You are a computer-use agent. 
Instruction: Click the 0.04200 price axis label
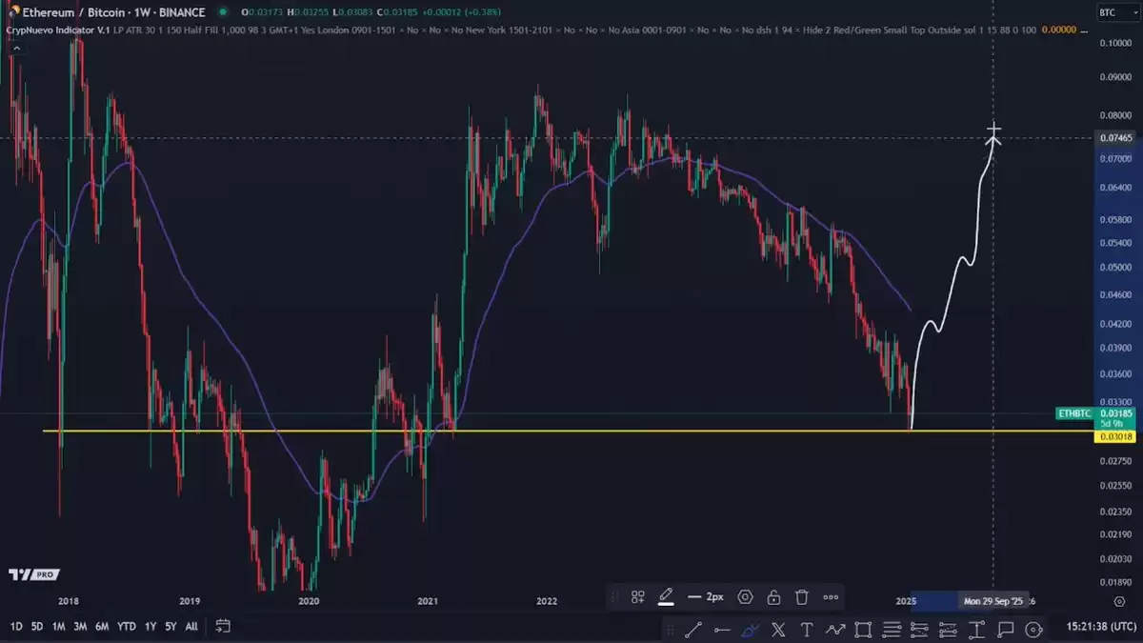coord(1115,324)
